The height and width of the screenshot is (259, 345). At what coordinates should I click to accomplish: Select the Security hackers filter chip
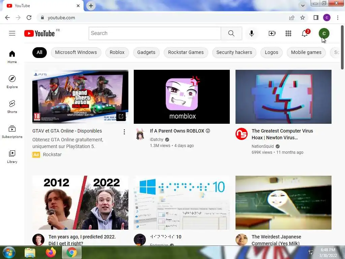(x=234, y=52)
